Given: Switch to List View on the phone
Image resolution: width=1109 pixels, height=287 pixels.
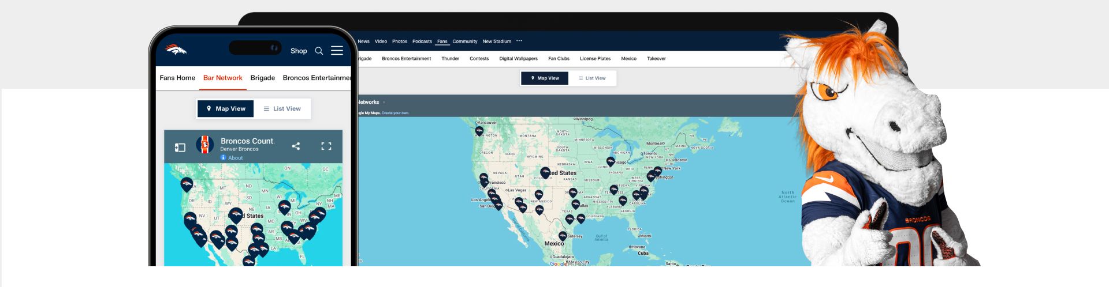Looking at the screenshot, I should 282,108.
